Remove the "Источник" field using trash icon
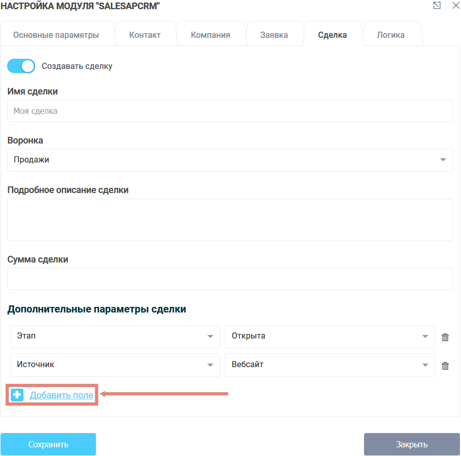461x456 pixels. [445, 365]
